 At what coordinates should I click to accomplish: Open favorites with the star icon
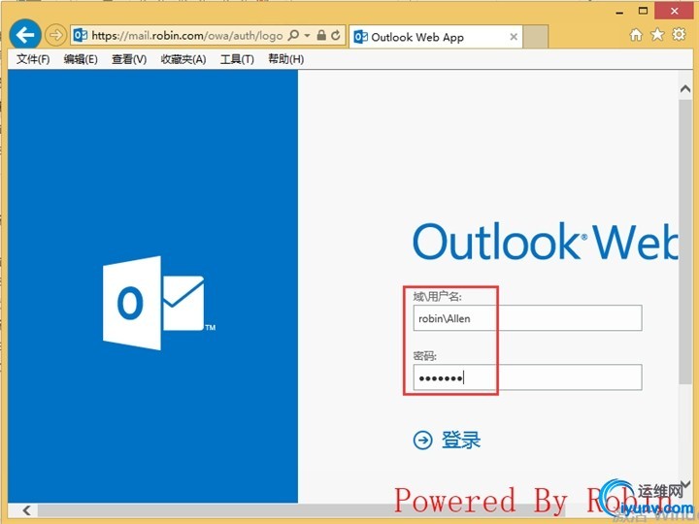pyautogui.click(x=657, y=35)
